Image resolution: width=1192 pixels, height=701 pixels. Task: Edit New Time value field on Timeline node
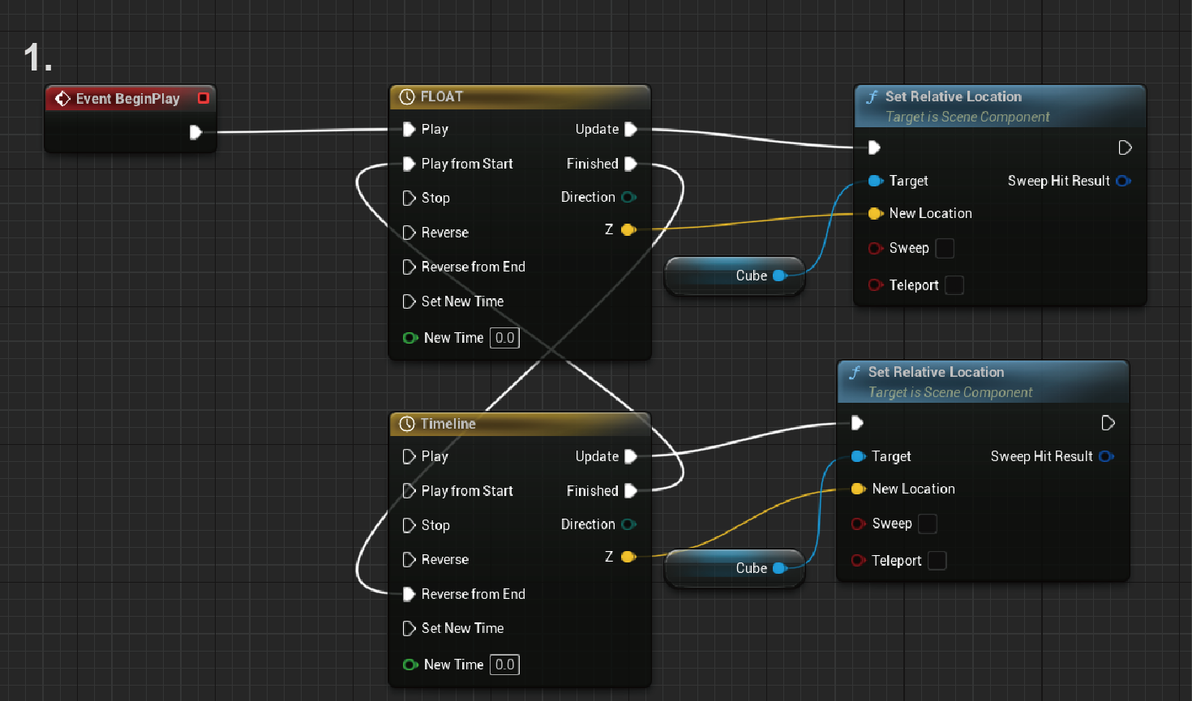504,665
